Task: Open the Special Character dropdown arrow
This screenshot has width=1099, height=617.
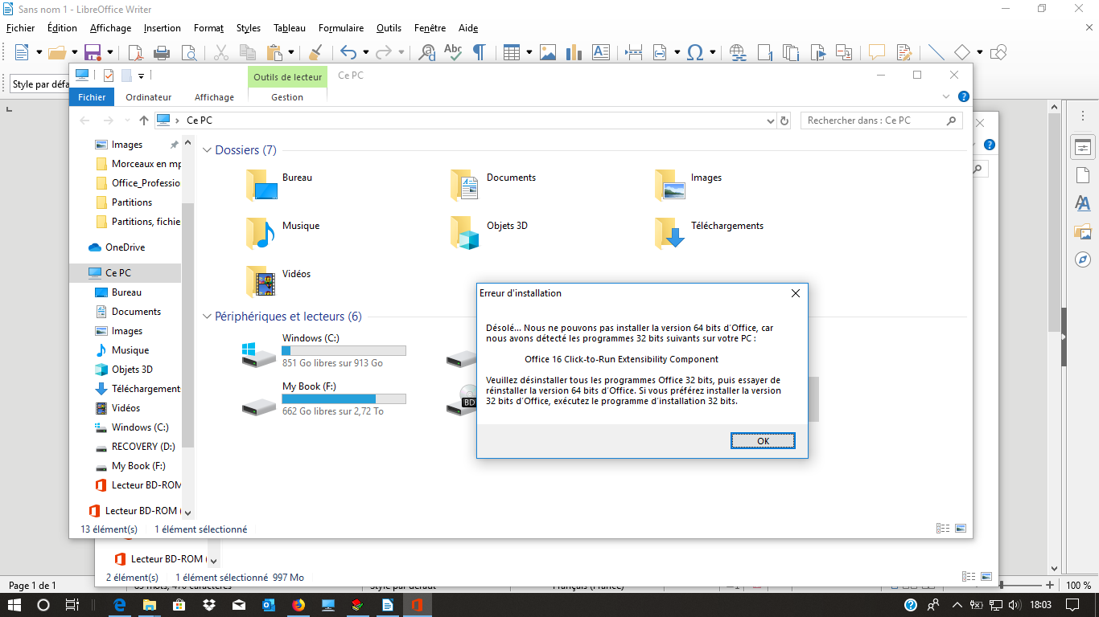Action: click(712, 52)
